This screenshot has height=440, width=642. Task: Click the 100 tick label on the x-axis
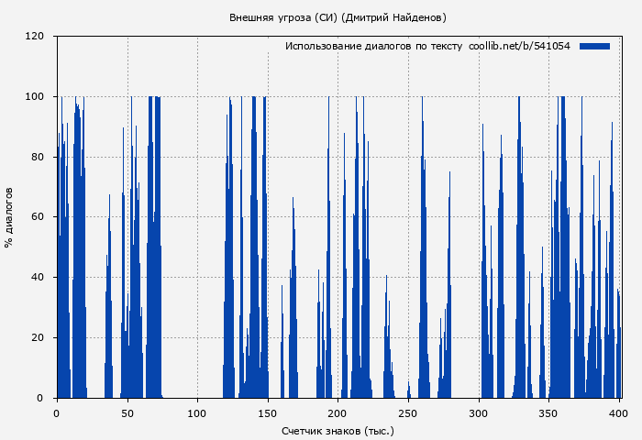197,413
